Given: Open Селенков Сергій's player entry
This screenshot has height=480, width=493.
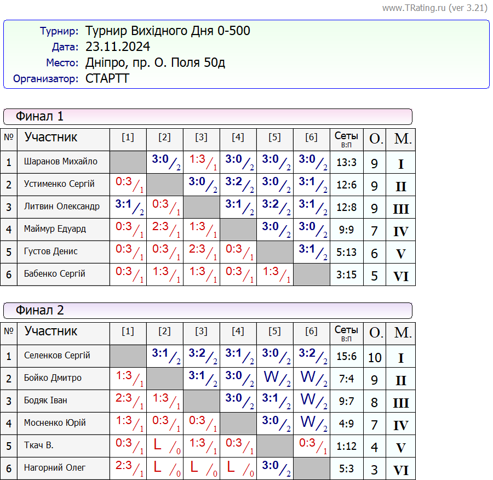Looking at the screenshot, I should coord(57,356).
